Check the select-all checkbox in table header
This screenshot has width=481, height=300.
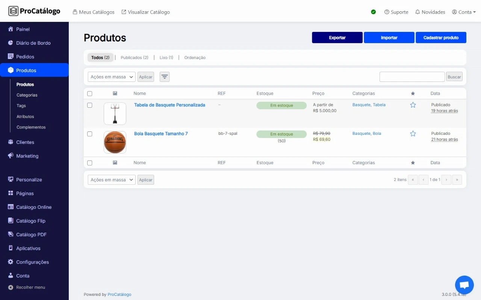[89, 93]
